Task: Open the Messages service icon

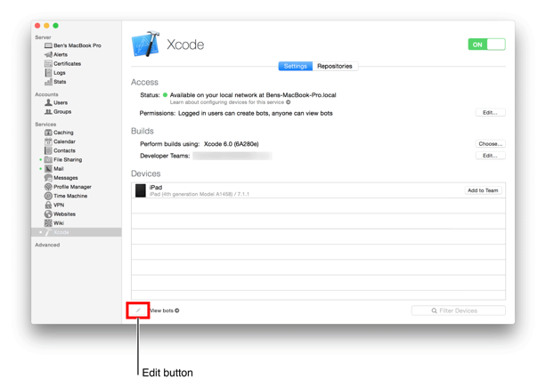Action: point(48,178)
